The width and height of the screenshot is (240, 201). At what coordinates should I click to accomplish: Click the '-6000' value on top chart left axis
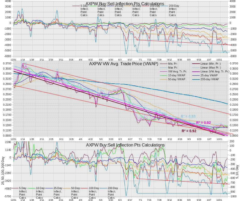[x=8, y=56]
